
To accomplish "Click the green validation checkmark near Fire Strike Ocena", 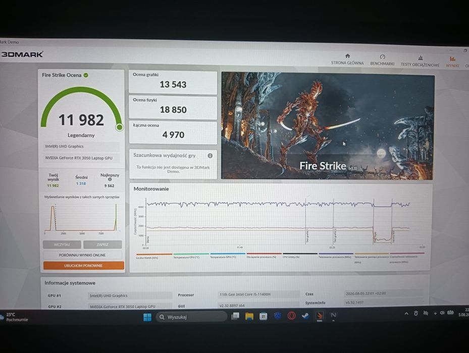I will point(86,75).
